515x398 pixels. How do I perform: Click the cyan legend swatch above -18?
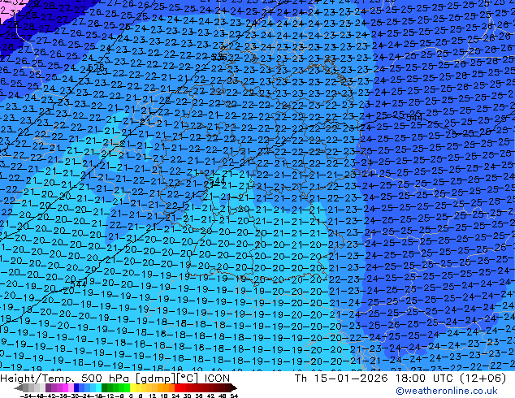[x=98, y=387]
